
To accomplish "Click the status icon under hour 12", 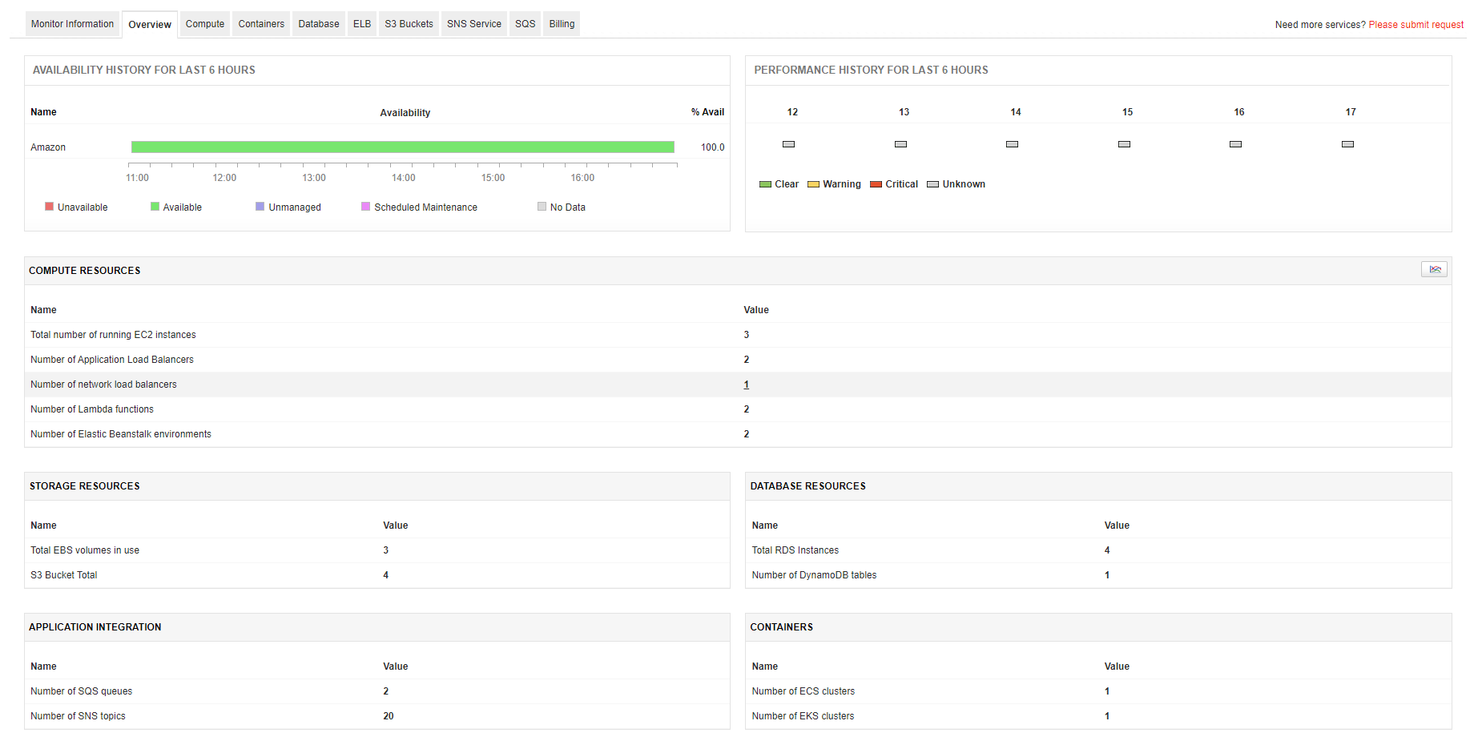I will tap(788, 144).
